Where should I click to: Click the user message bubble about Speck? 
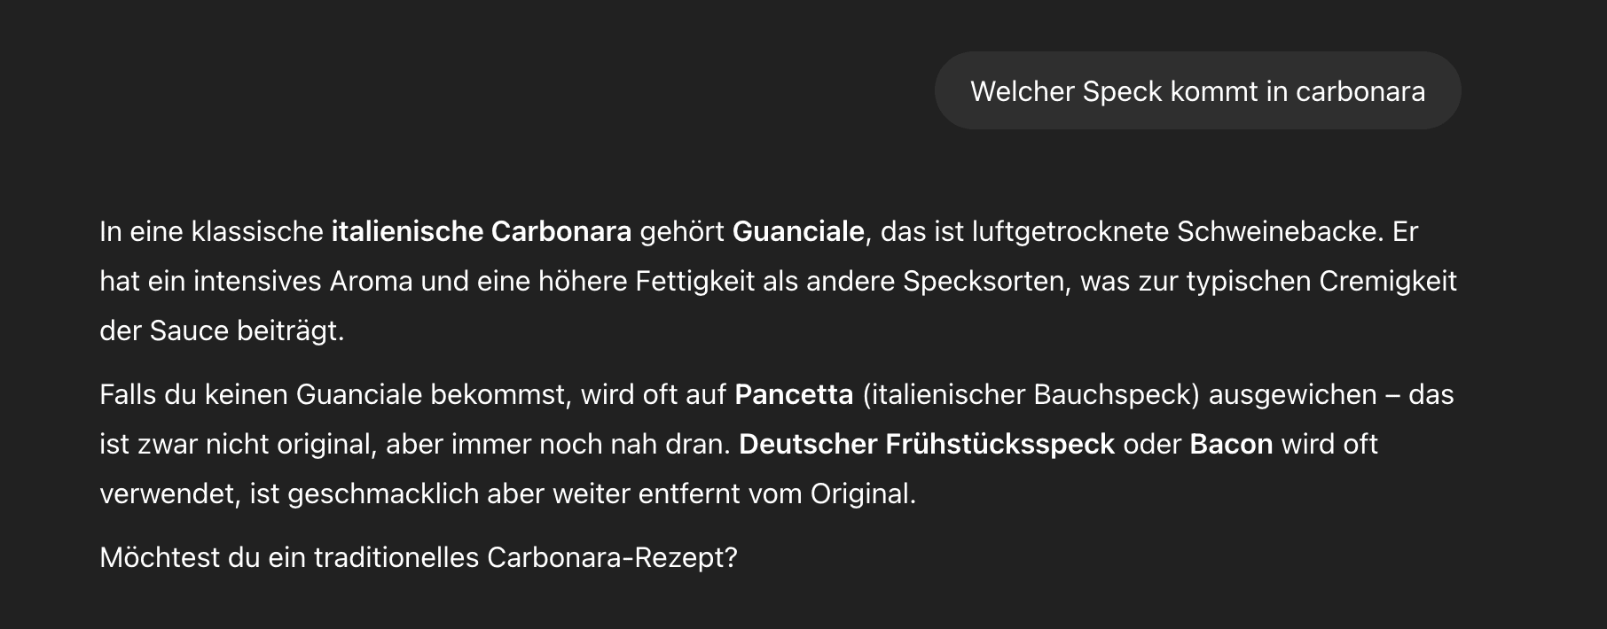coord(1197,91)
